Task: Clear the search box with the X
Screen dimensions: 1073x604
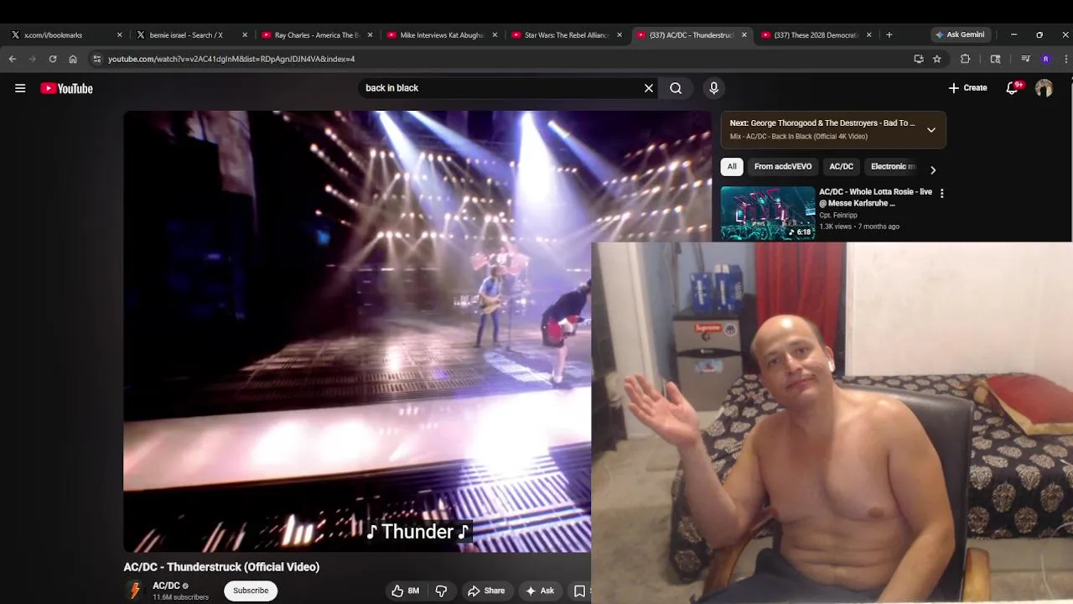Action: (x=649, y=88)
